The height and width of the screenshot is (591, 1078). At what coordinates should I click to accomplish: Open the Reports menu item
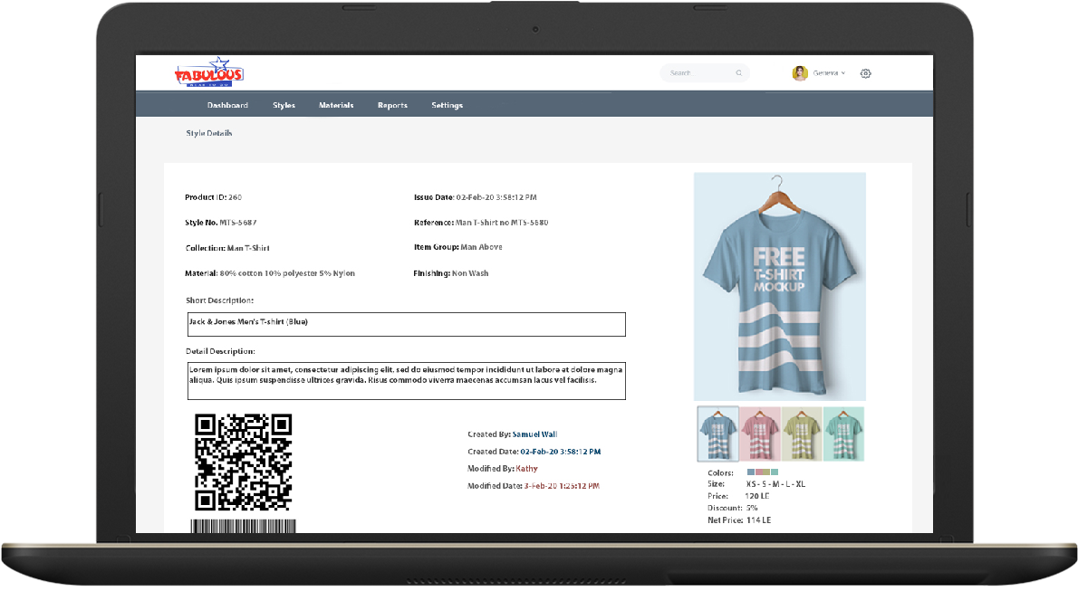[392, 106]
